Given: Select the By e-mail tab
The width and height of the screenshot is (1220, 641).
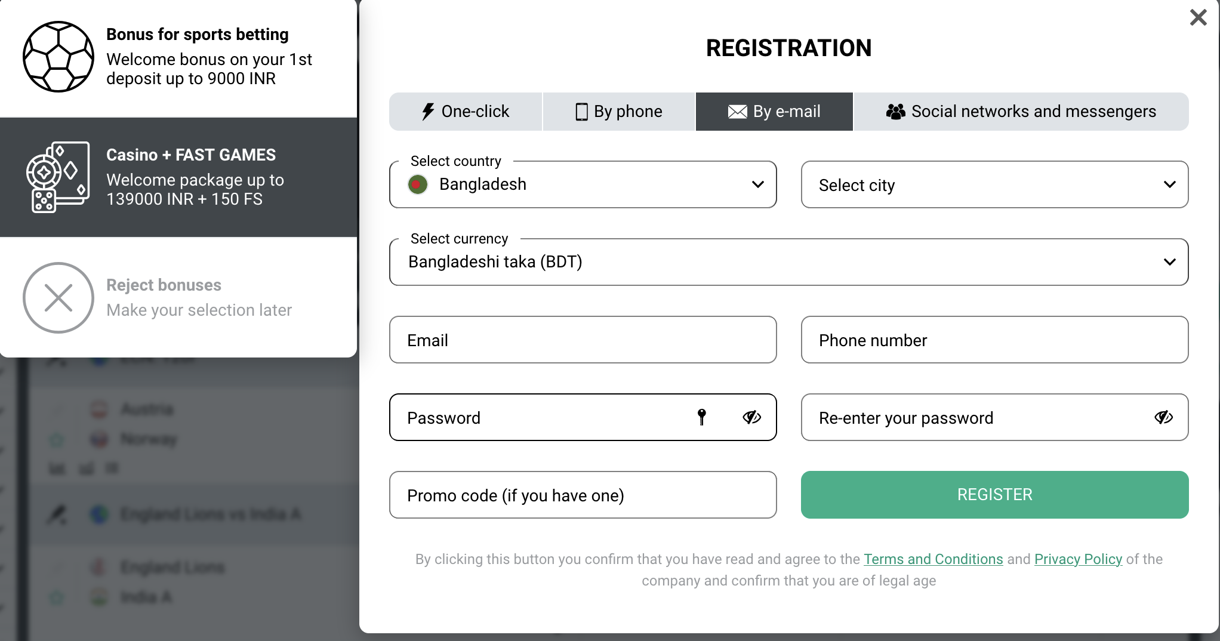Looking at the screenshot, I should (x=774, y=112).
